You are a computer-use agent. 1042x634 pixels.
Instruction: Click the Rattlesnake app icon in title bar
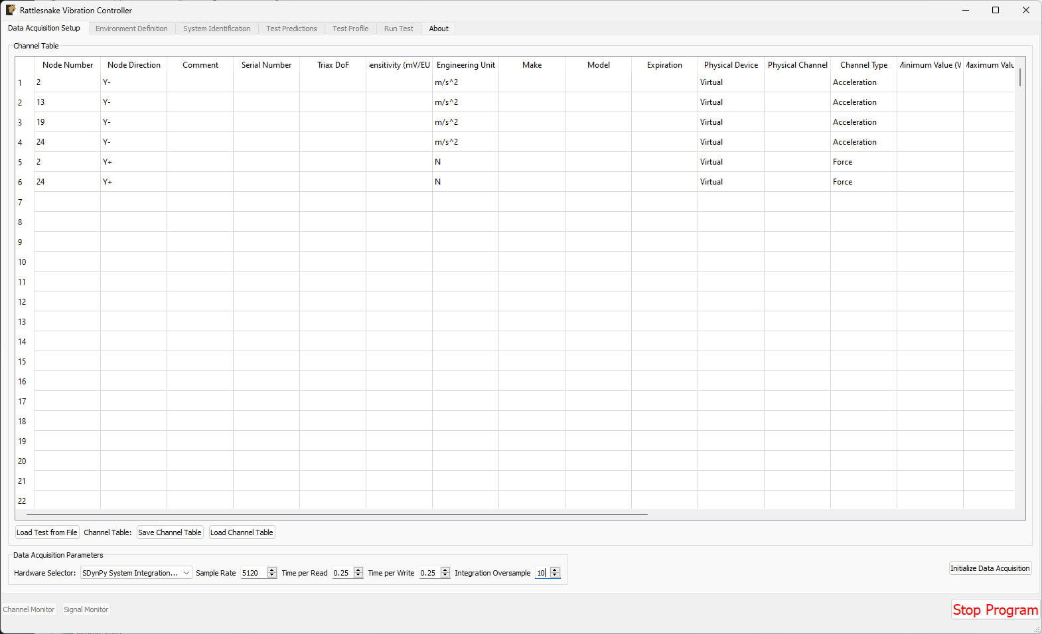11,10
